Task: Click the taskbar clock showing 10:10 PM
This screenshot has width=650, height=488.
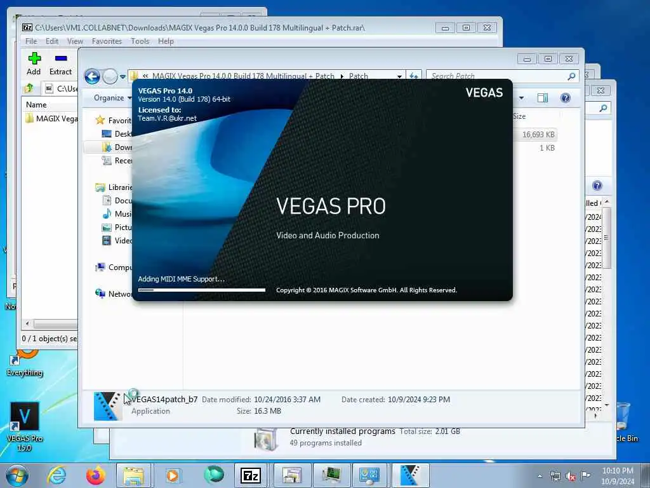Action: [x=618, y=476]
